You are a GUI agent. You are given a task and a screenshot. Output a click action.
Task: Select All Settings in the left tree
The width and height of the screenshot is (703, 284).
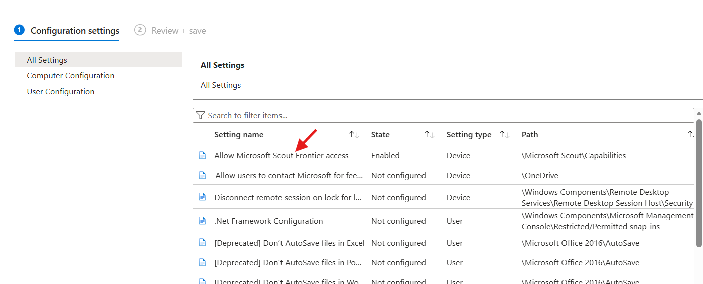tap(98, 60)
